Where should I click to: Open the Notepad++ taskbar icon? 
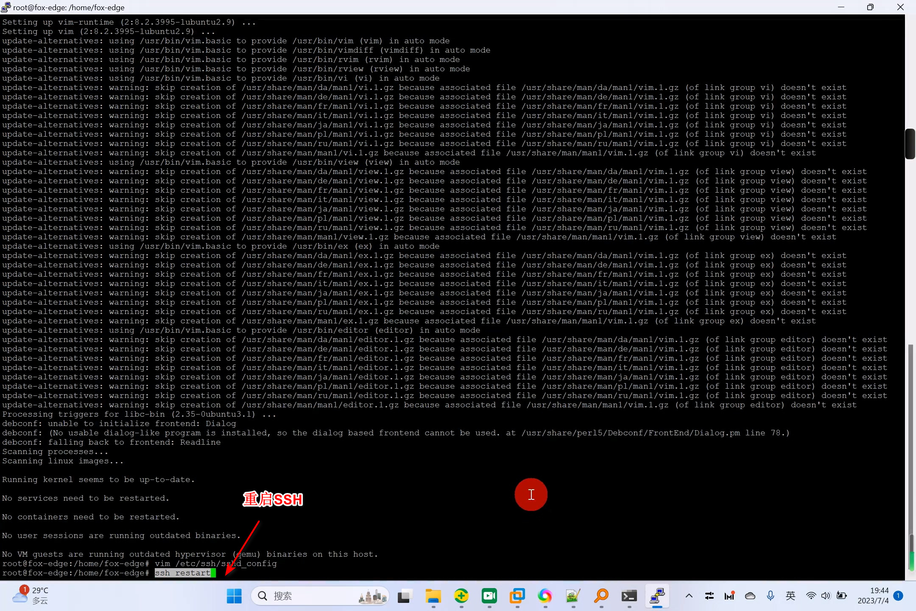[x=573, y=596]
